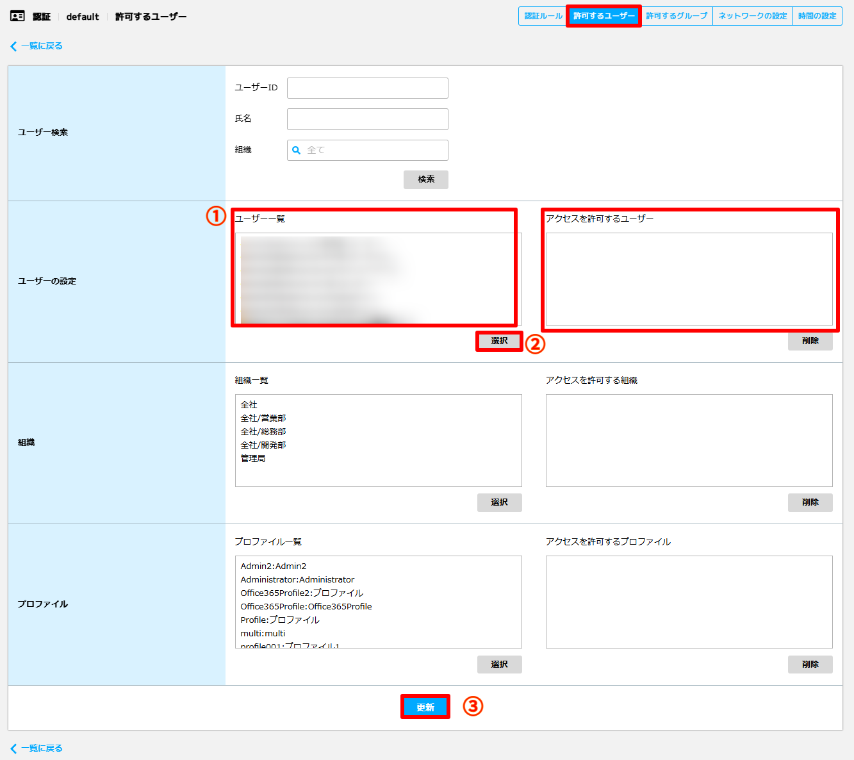Click the アクセスを許可するプロファイル list box
Screen dimensions: 854x760
[x=689, y=602]
